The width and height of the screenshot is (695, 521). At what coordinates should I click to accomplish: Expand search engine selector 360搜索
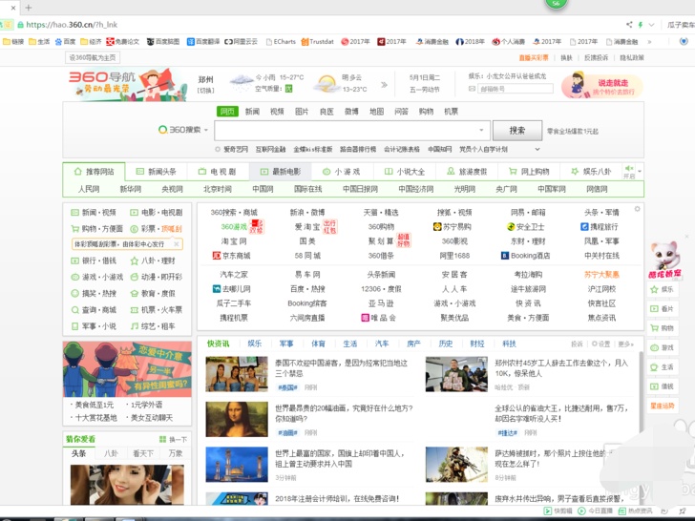tap(183, 130)
